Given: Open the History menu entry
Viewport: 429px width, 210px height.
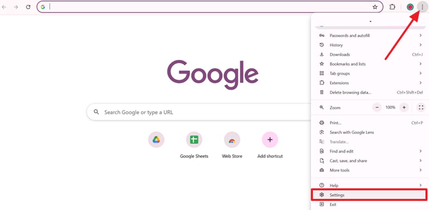Looking at the screenshot, I should 370,45.
